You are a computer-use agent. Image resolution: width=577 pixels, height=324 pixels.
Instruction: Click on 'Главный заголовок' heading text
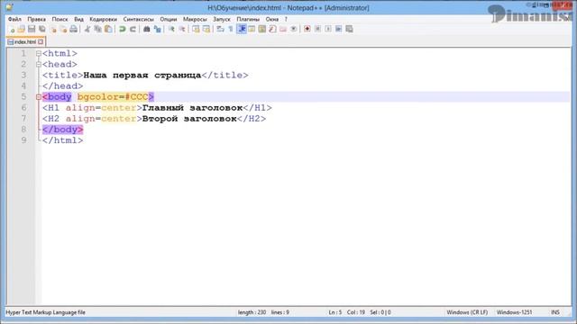tap(192, 108)
